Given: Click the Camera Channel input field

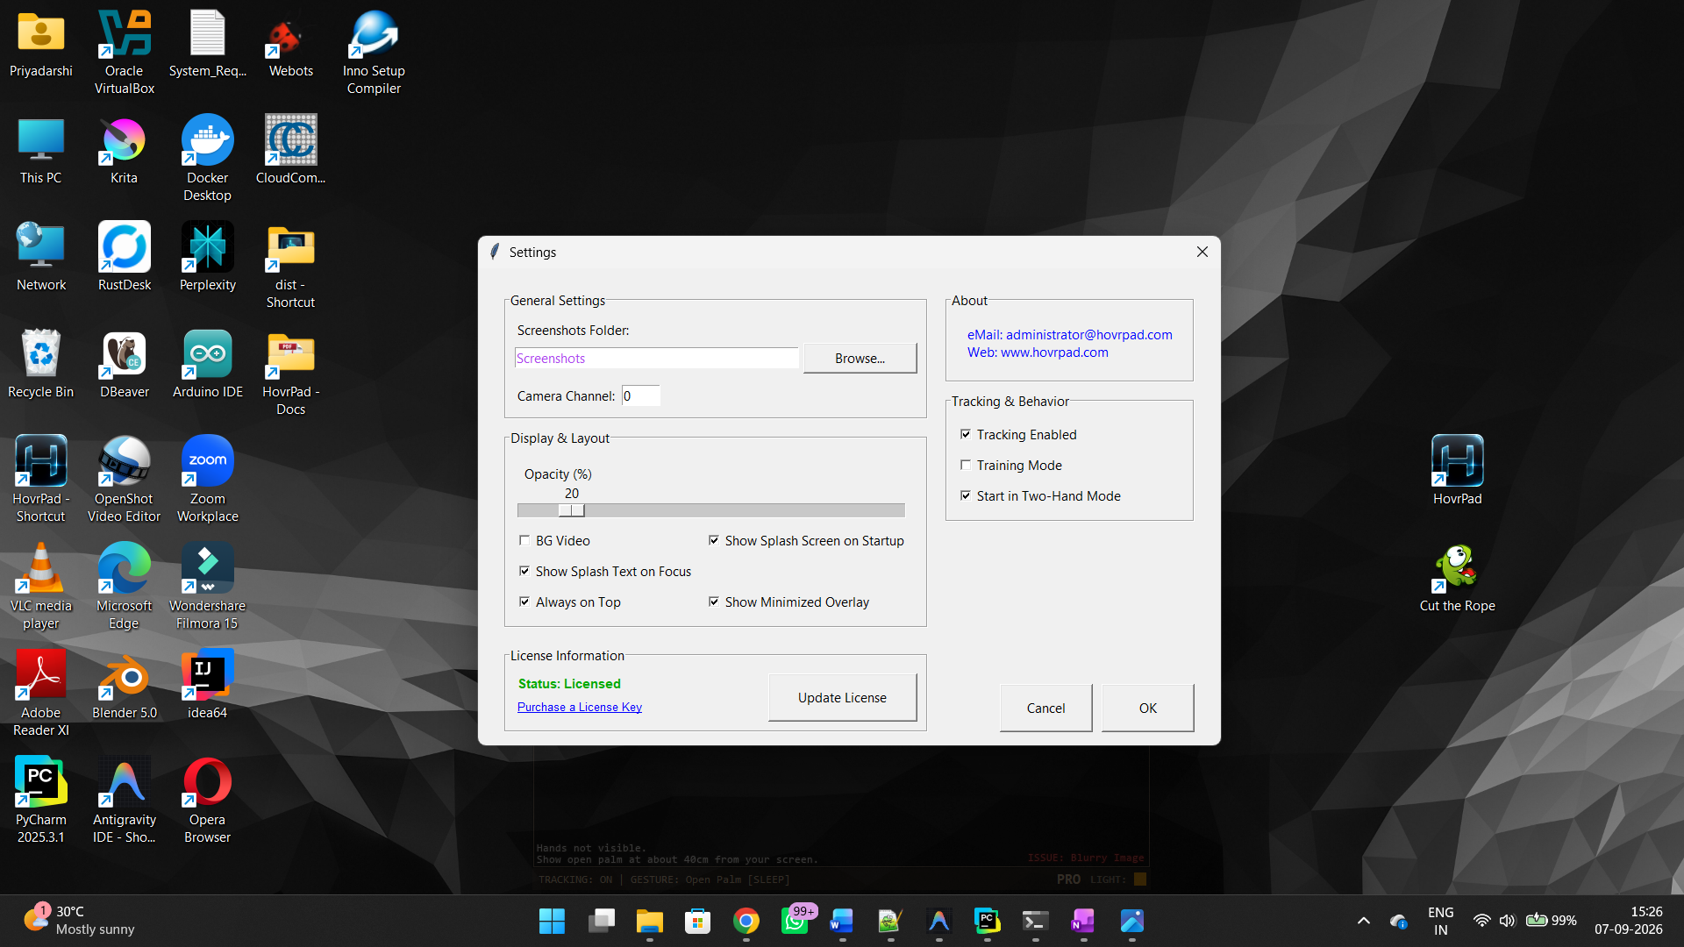Looking at the screenshot, I should [x=640, y=395].
